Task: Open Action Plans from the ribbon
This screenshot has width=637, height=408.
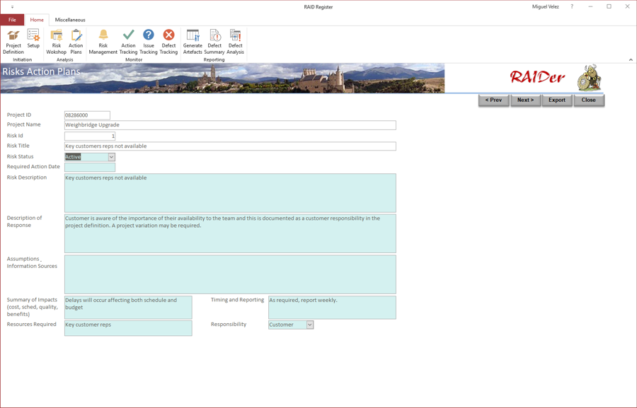Action: tap(76, 42)
